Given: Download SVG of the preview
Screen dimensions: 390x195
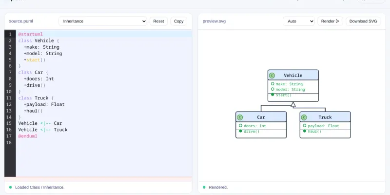Looking at the screenshot, I should pyautogui.click(x=363, y=21).
